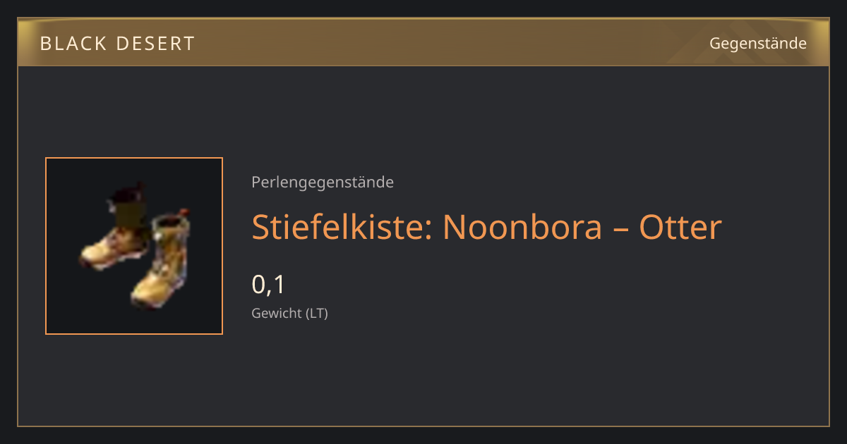Image resolution: width=847 pixels, height=444 pixels.
Task: Click the Stiefelkiste: Noonbora – Otter title
Action: click(x=487, y=227)
